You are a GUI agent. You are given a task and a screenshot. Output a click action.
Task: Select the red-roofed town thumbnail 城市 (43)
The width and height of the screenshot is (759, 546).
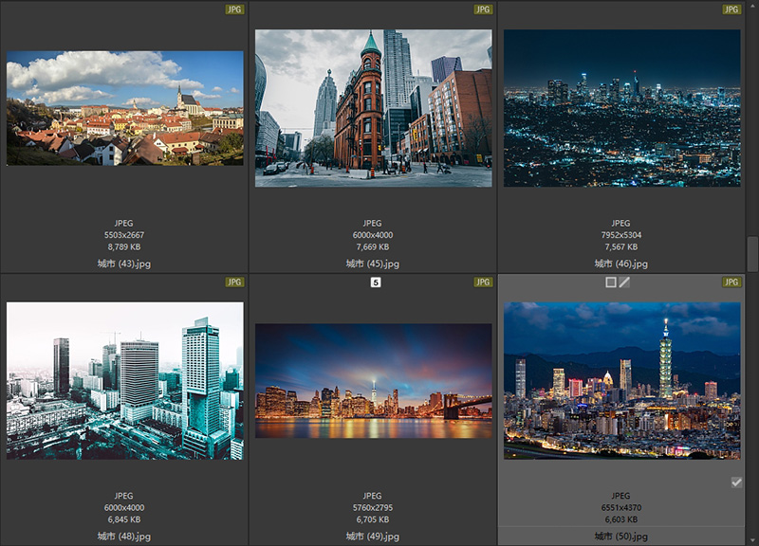coord(124,108)
